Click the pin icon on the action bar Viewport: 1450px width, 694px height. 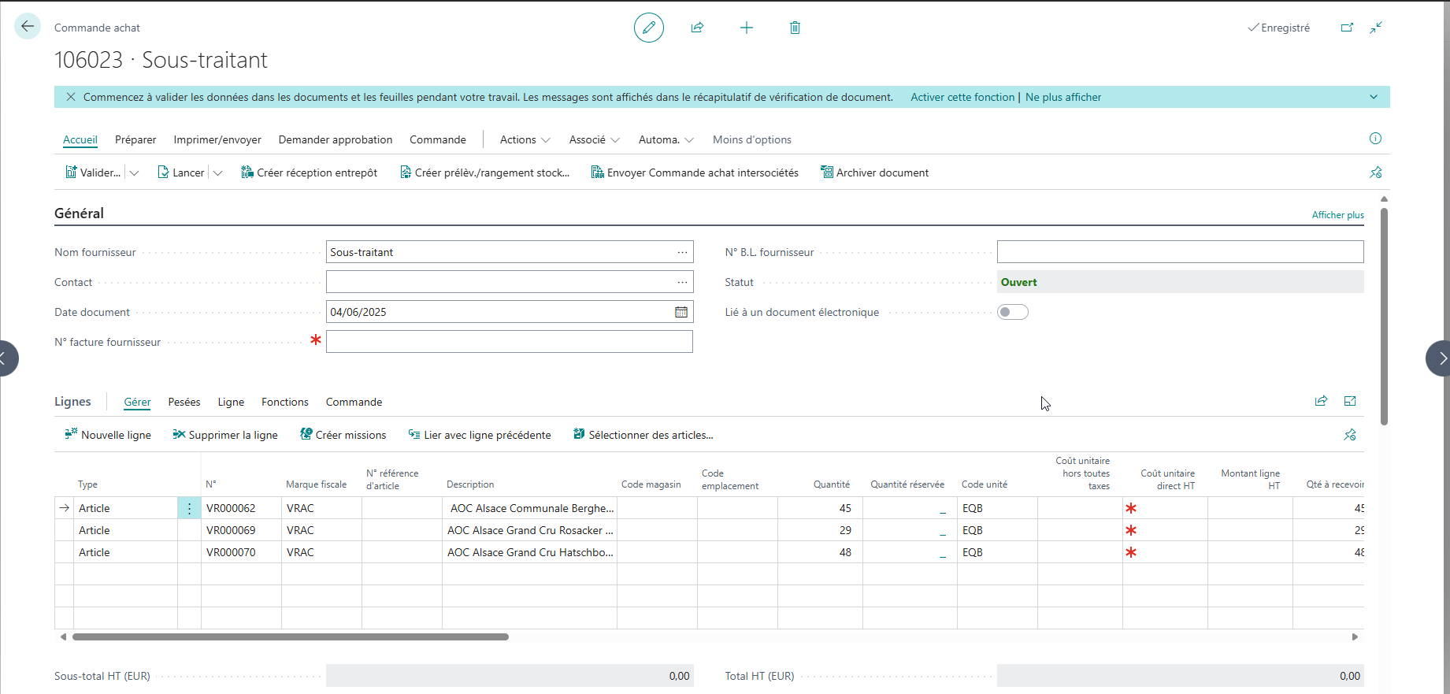coord(1375,173)
